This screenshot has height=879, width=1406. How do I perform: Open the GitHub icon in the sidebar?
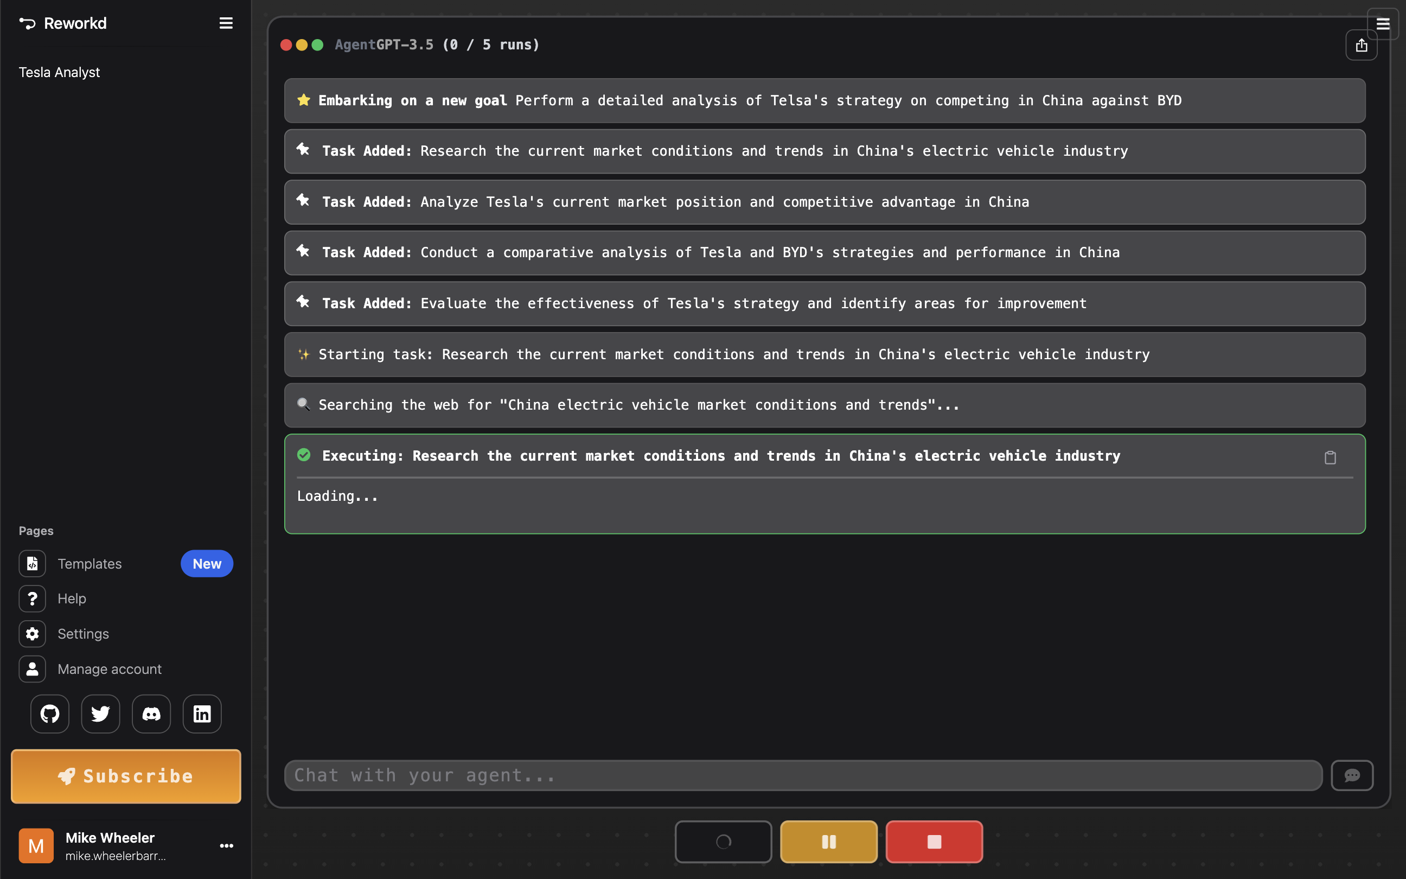coord(49,714)
